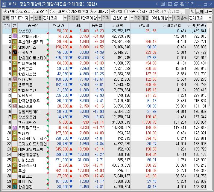Click red up arrow in 삼성전자 row

71,31
